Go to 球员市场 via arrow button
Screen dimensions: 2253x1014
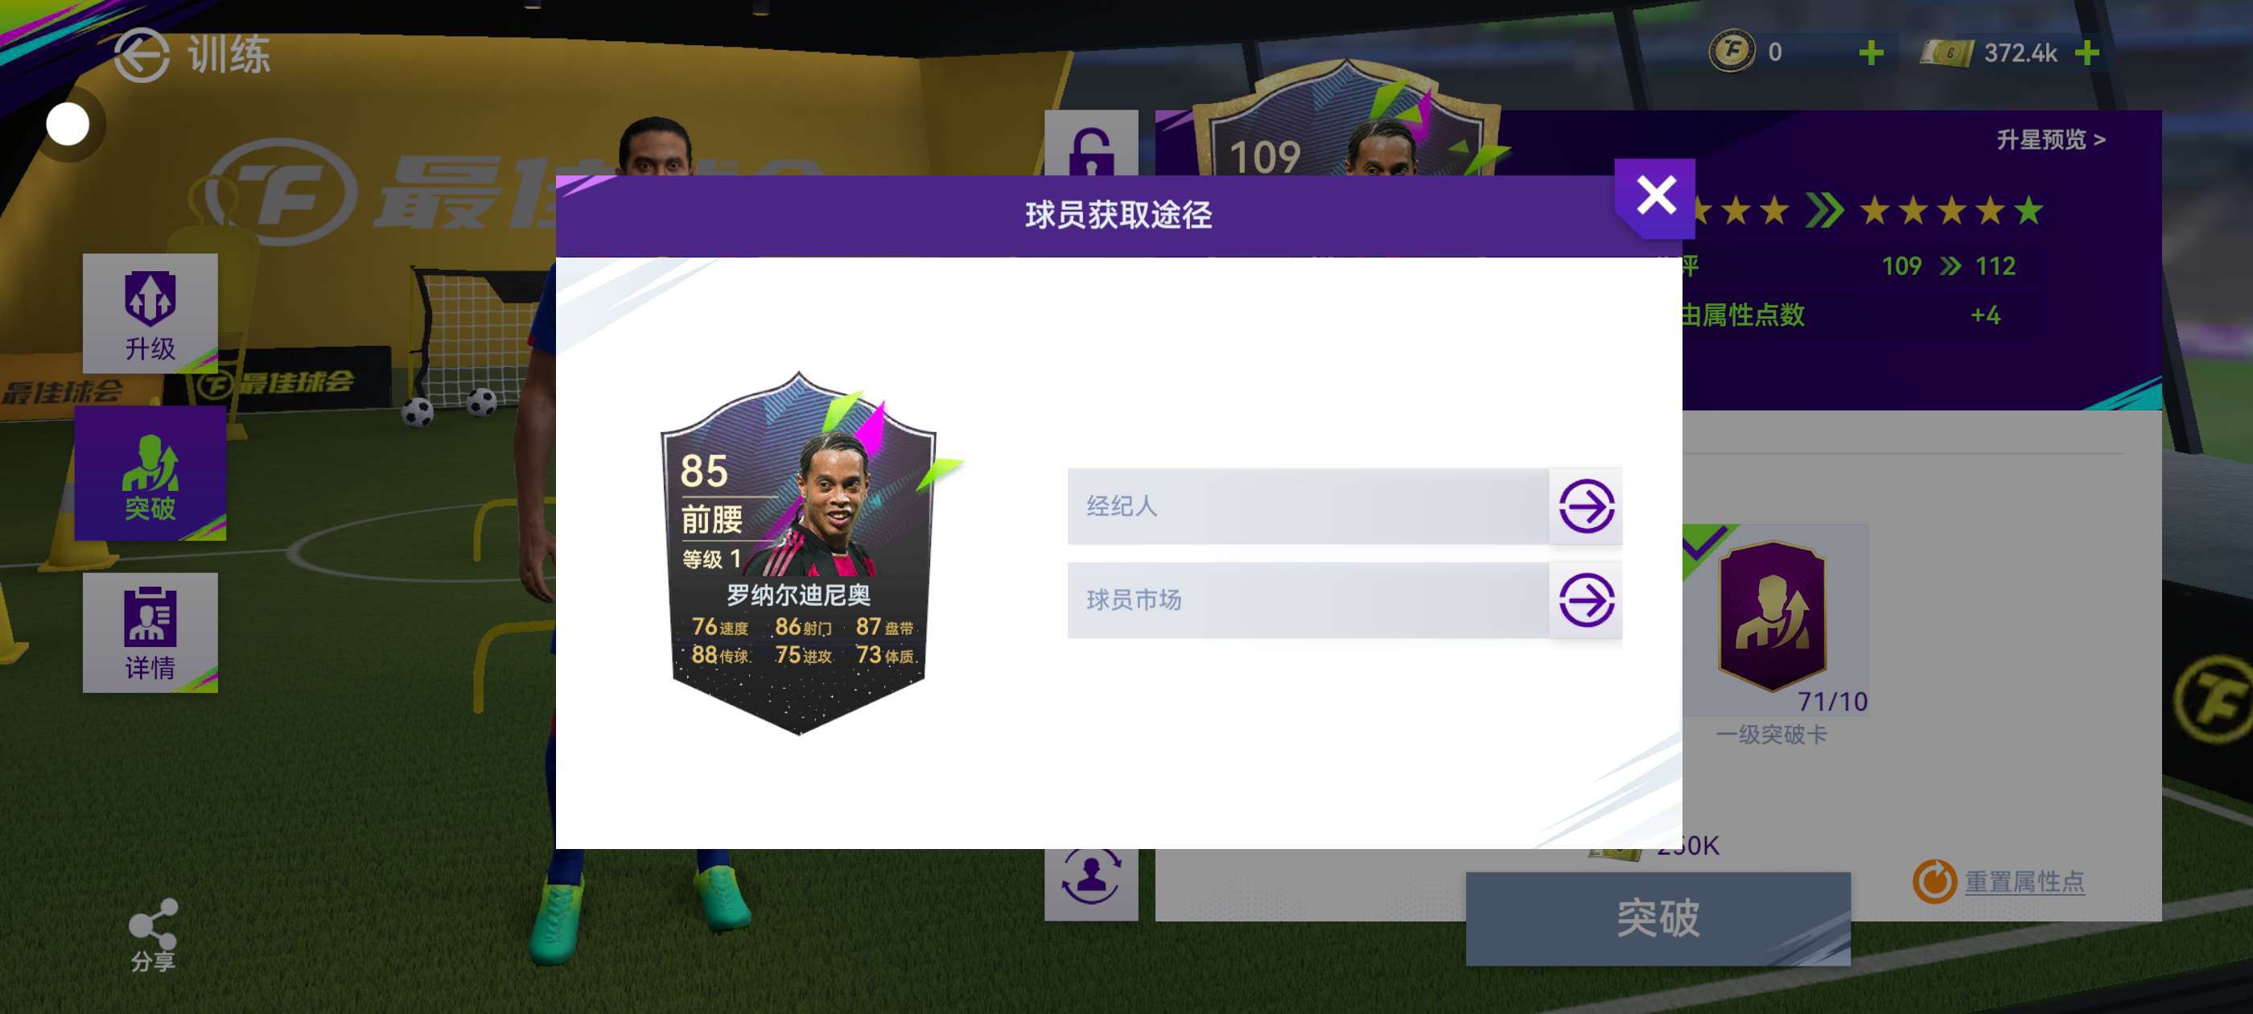tap(1586, 600)
